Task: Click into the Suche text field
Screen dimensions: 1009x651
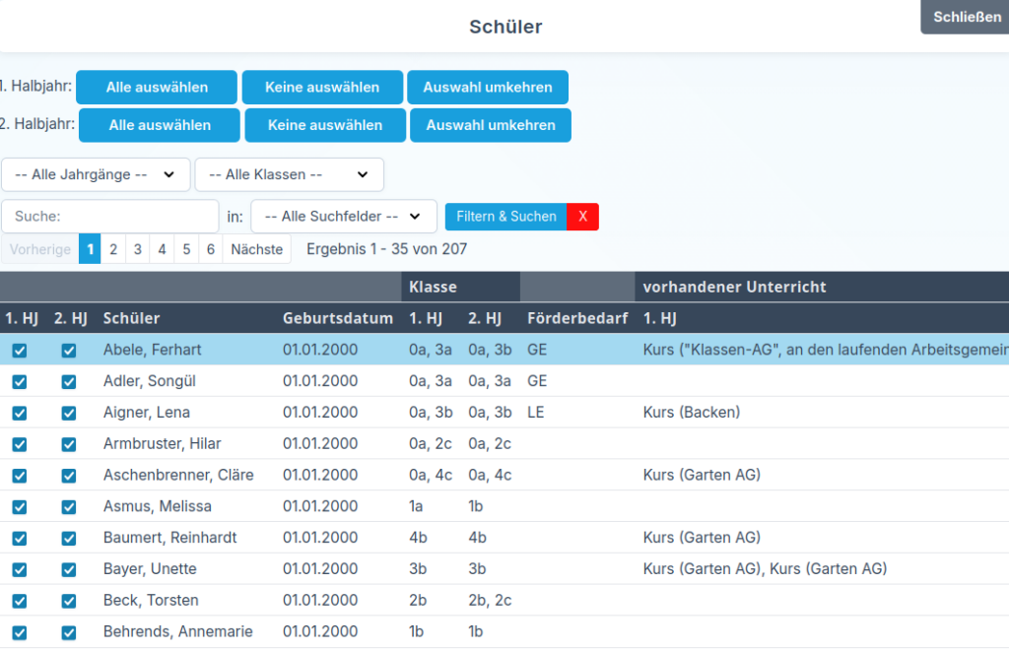Action: click(x=110, y=217)
